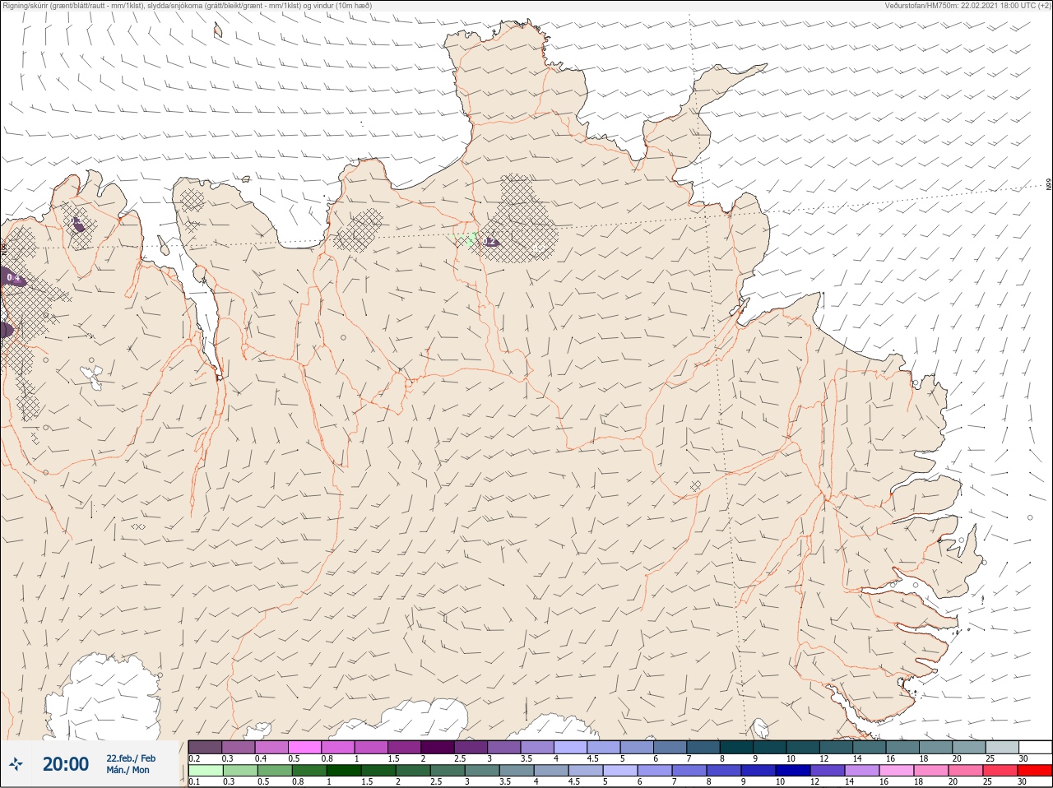The image size is (1053, 788).
Task: Click the 0.4 precipitation value label on map
Action: (x=13, y=278)
